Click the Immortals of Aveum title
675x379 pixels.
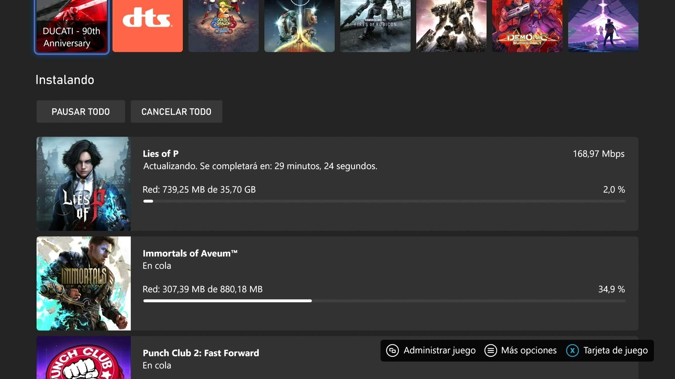coord(190,253)
